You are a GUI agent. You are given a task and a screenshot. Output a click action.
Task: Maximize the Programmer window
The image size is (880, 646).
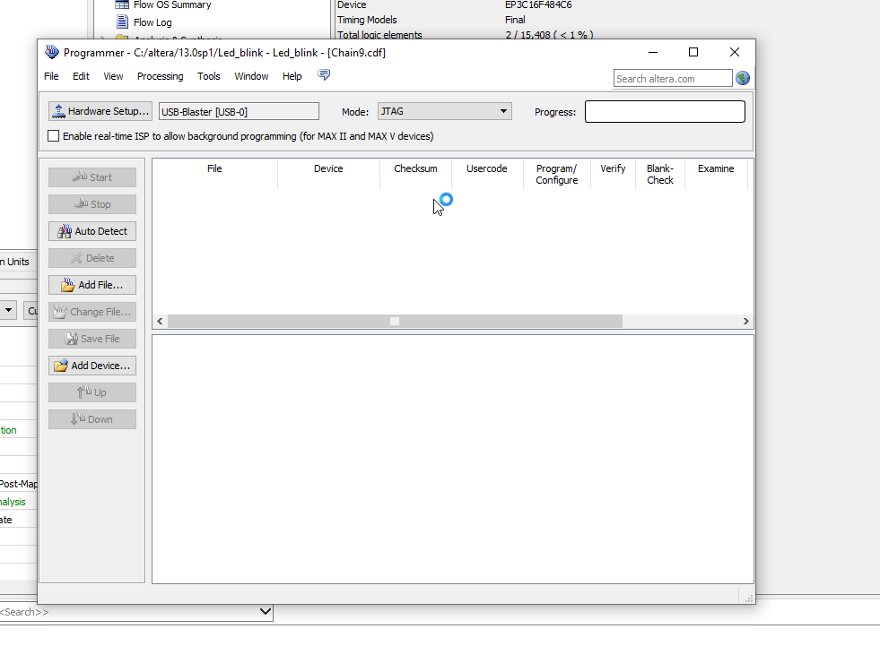point(693,52)
